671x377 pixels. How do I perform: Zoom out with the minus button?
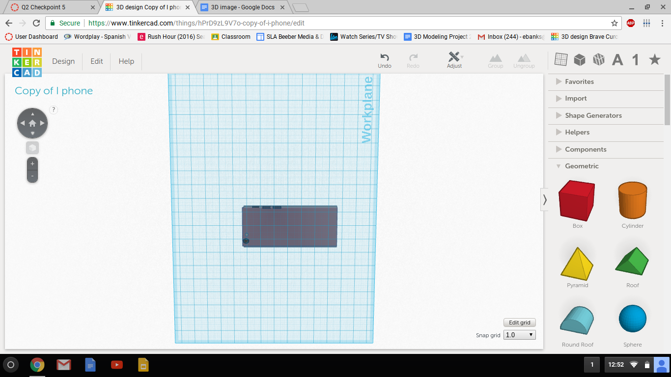point(32,176)
